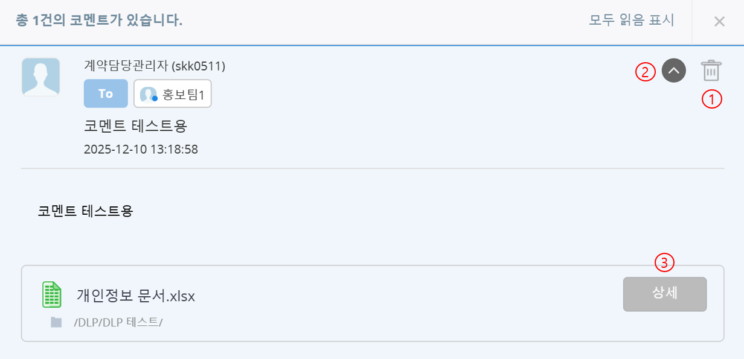Click the timestamp 2025-12-10 13:18:58
This screenshot has width=744, height=359.
coord(141,149)
